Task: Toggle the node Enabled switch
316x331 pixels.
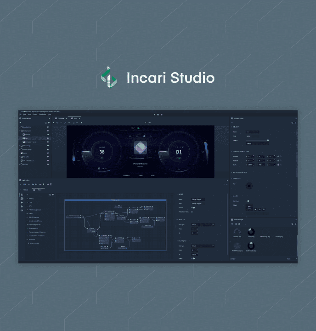Action: [x=193, y=208]
